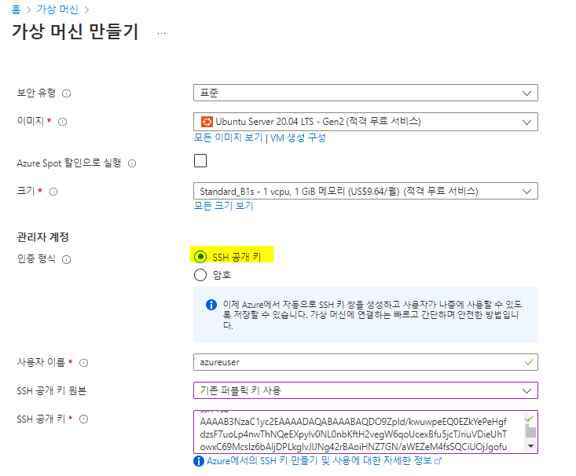
Task: Click external link icon after 자세한 정보
Action: (x=438, y=461)
